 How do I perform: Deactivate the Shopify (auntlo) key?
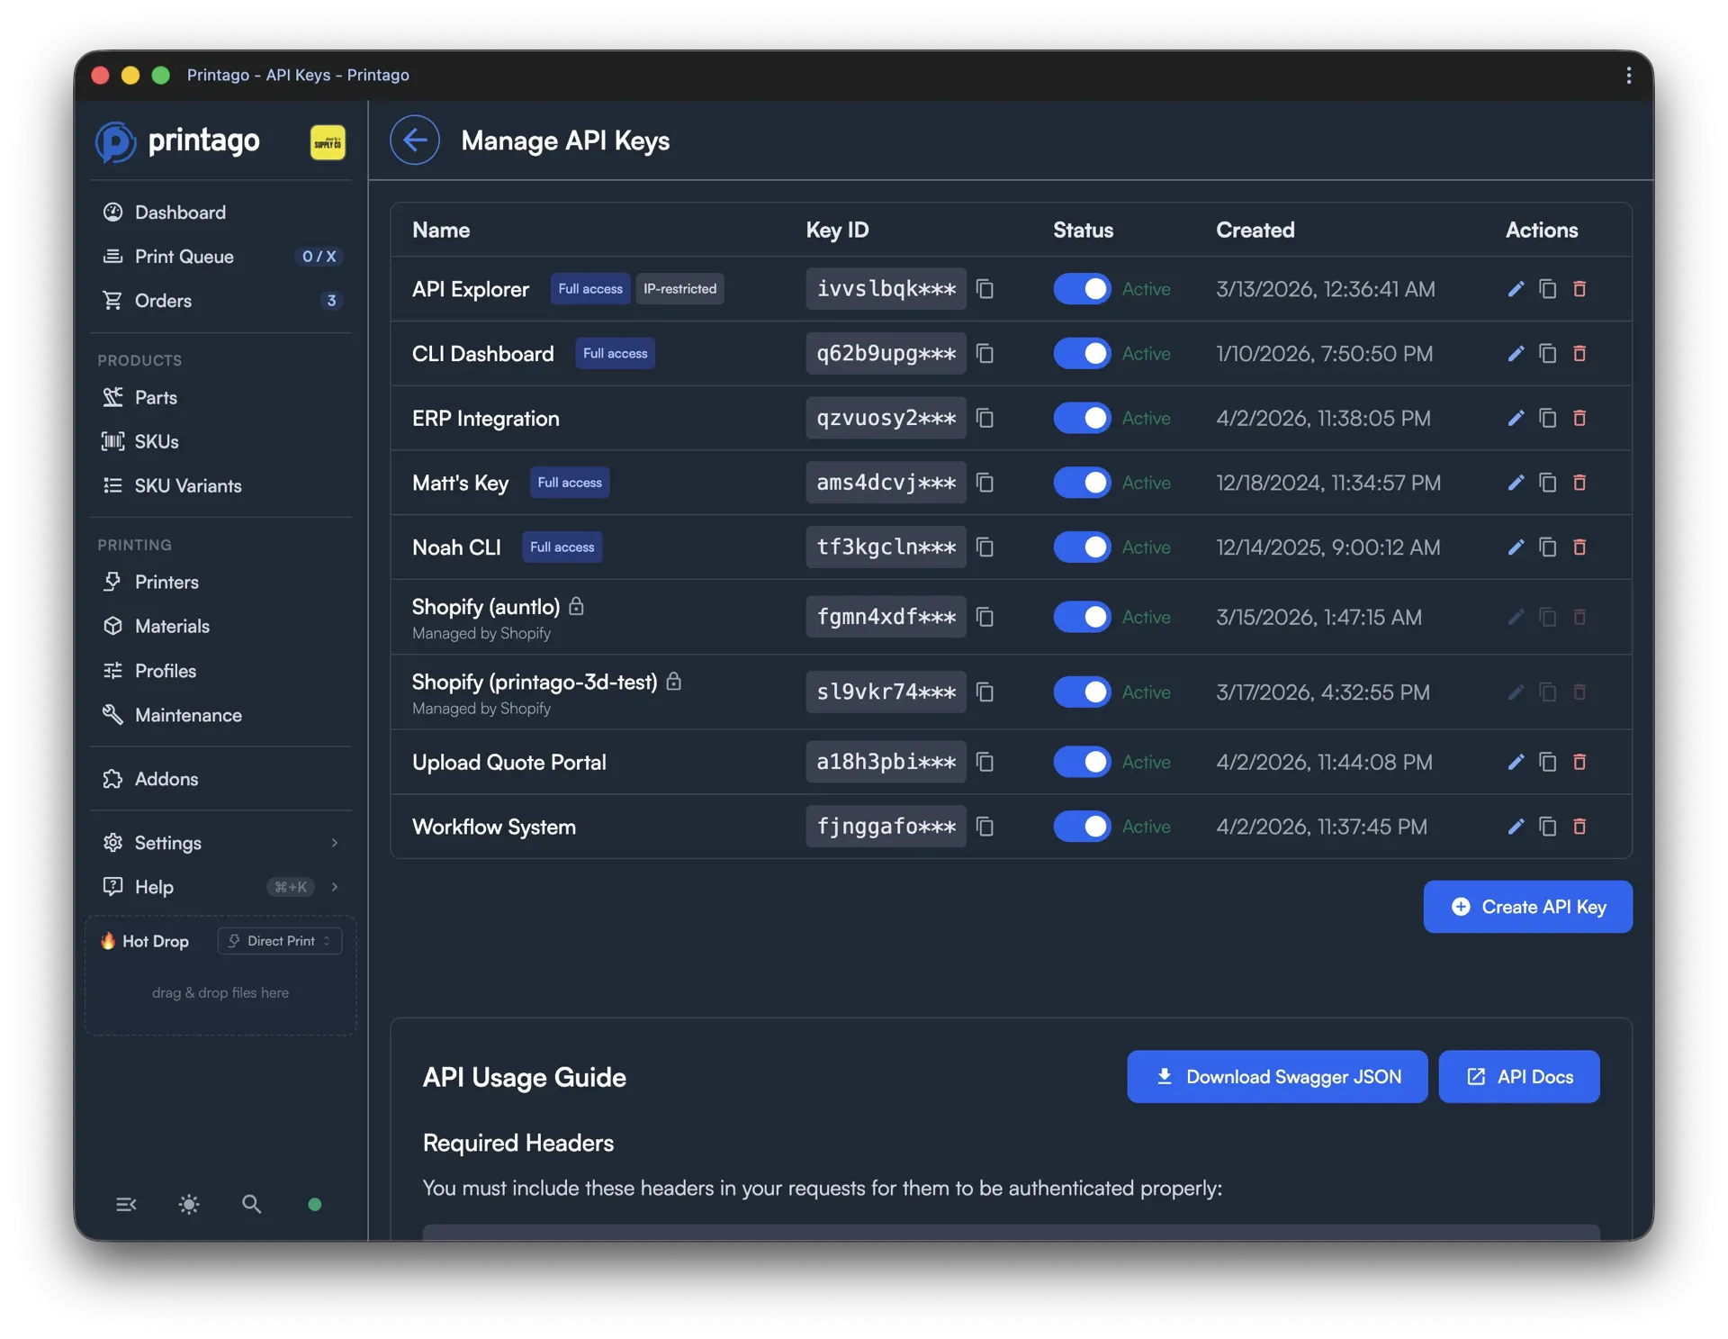click(x=1082, y=617)
